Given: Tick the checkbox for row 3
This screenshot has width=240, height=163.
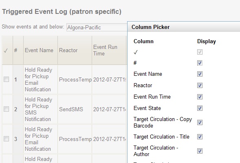Looking at the screenshot, I should pos(6,139).
